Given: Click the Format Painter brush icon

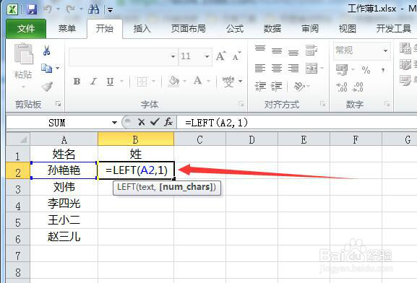Looking at the screenshot, I should pyautogui.click(x=47, y=87).
